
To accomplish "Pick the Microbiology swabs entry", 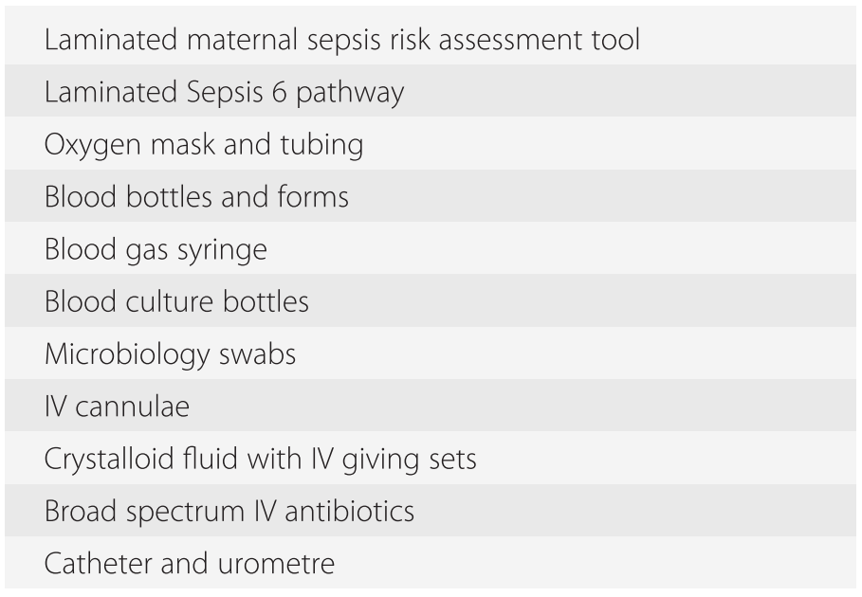I will coord(170,354).
